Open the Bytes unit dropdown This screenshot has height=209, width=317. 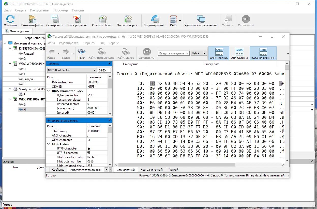click(199, 53)
